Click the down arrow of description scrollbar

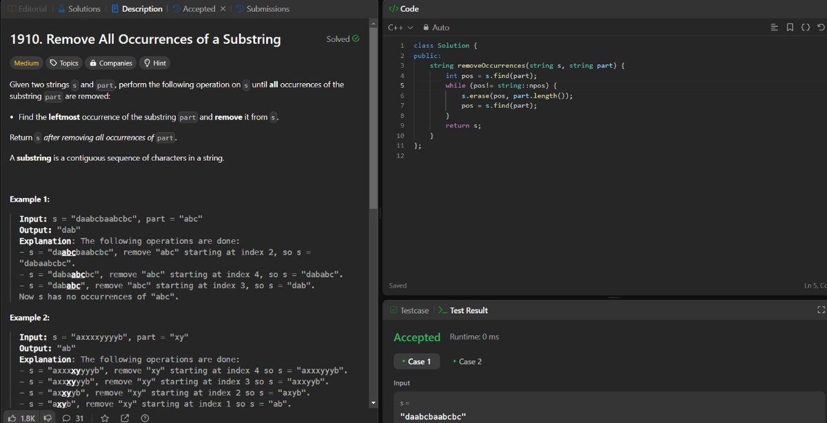pos(374,402)
